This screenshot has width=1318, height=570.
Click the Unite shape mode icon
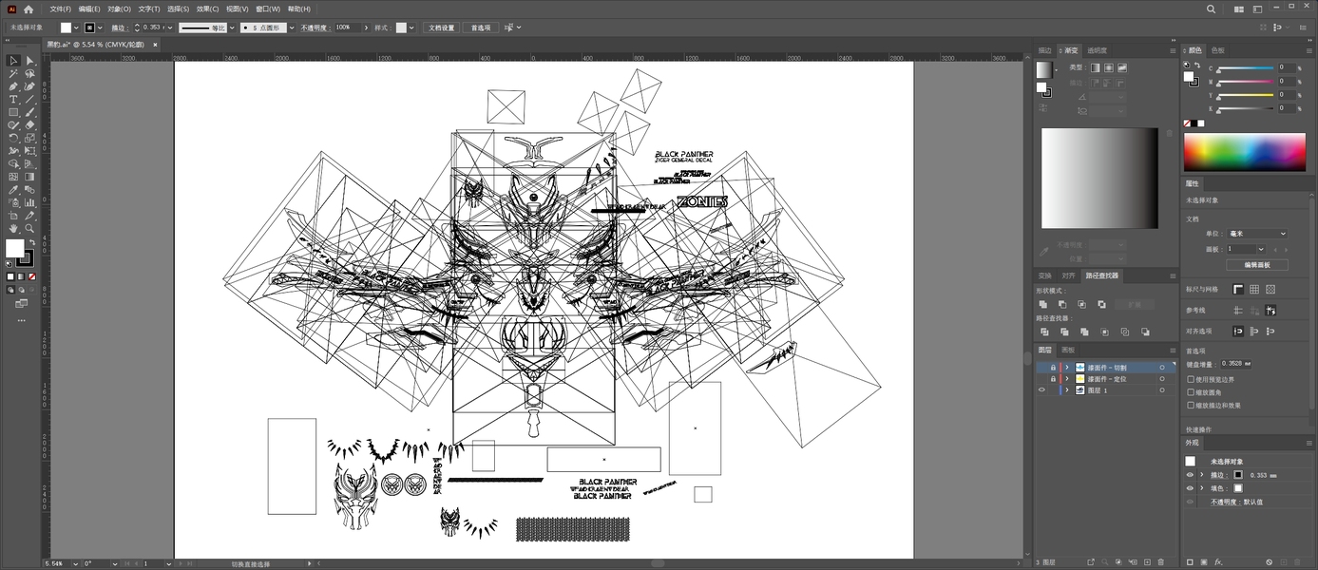[1043, 304]
